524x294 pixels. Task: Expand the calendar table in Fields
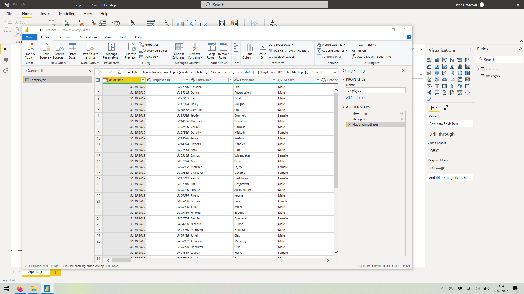point(478,69)
